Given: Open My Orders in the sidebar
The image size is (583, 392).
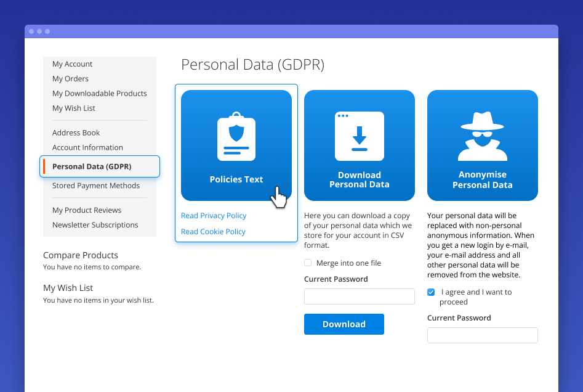Looking at the screenshot, I should [x=71, y=79].
